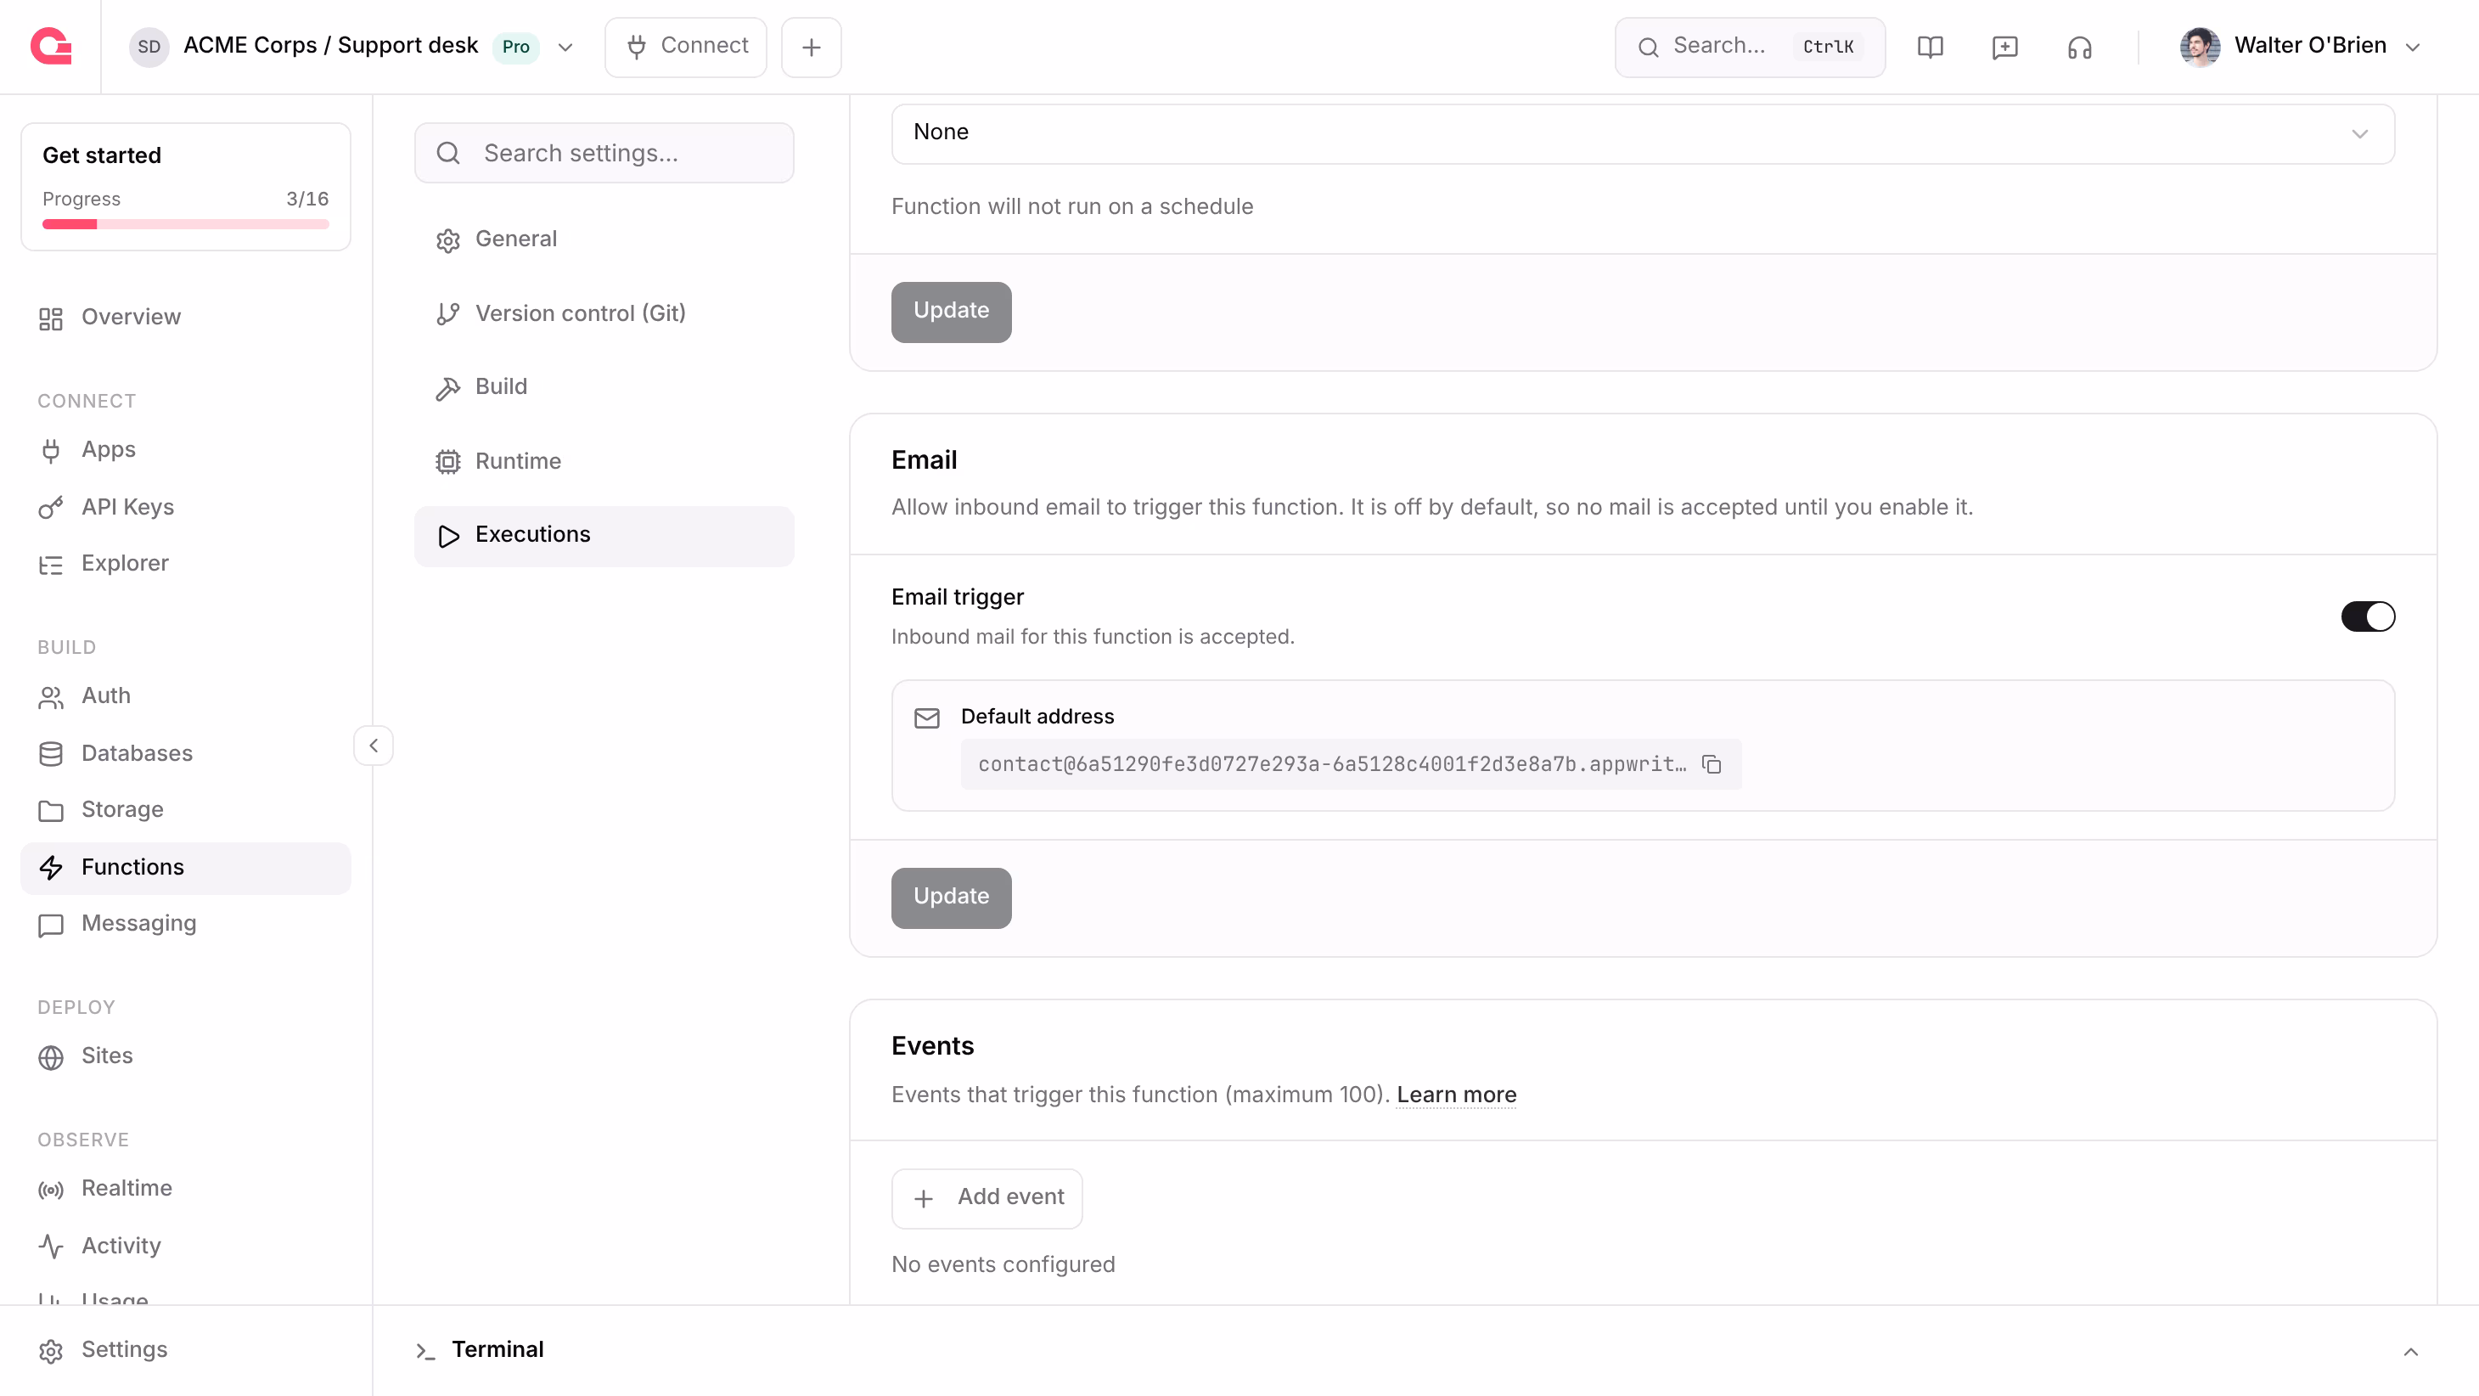Screen dimensions: 2479x1396
Task: Click the Appwrite logo icon
Action: (51, 46)
